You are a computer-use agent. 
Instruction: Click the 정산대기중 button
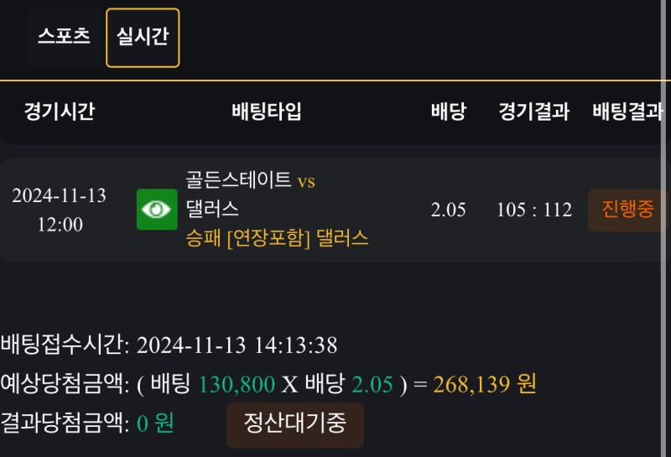[x=294, y=423]
